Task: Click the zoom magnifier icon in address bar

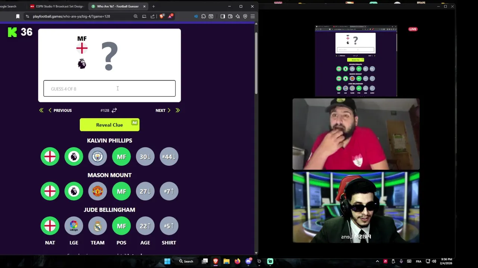Action: point(136,16)
